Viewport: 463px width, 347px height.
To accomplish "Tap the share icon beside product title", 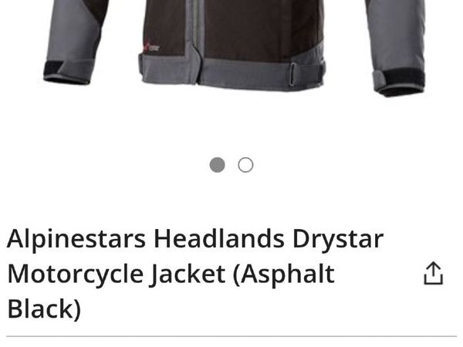I will 433,273.
